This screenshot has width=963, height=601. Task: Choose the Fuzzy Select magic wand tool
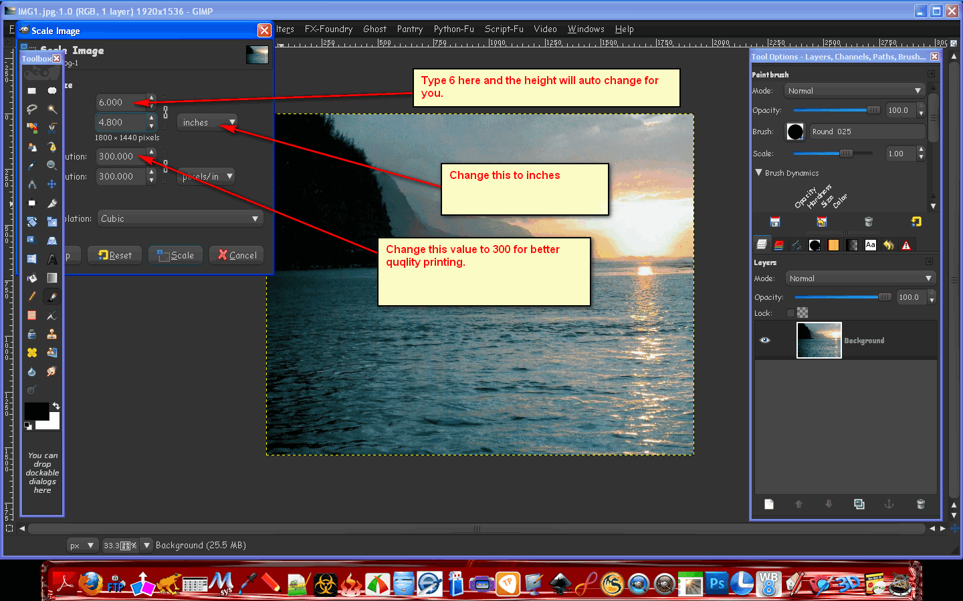tap(51, 109)
